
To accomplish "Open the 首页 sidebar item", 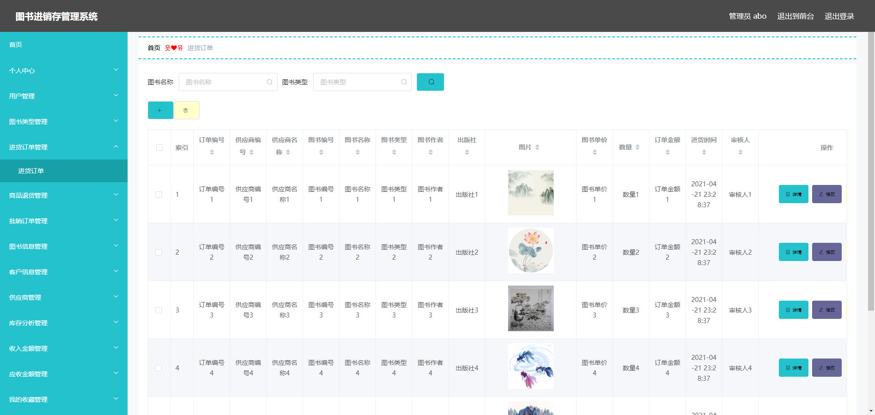I will [64, 45].
